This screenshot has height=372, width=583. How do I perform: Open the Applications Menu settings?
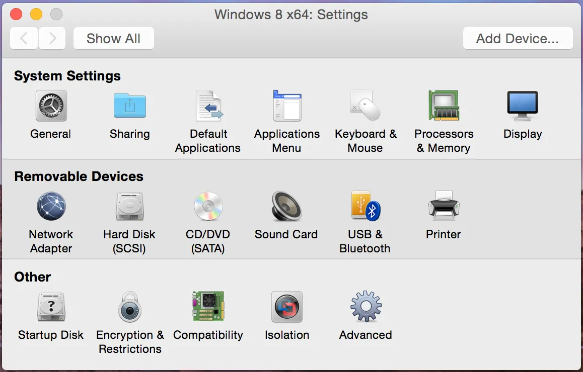tap(287, 106)
